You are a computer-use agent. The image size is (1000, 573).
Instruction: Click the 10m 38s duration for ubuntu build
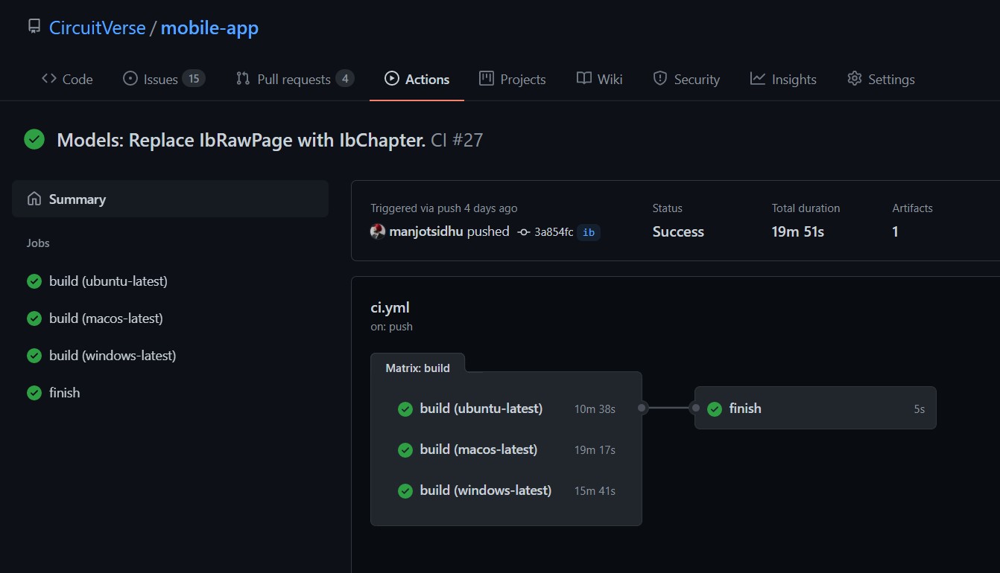tap(595, 409)
